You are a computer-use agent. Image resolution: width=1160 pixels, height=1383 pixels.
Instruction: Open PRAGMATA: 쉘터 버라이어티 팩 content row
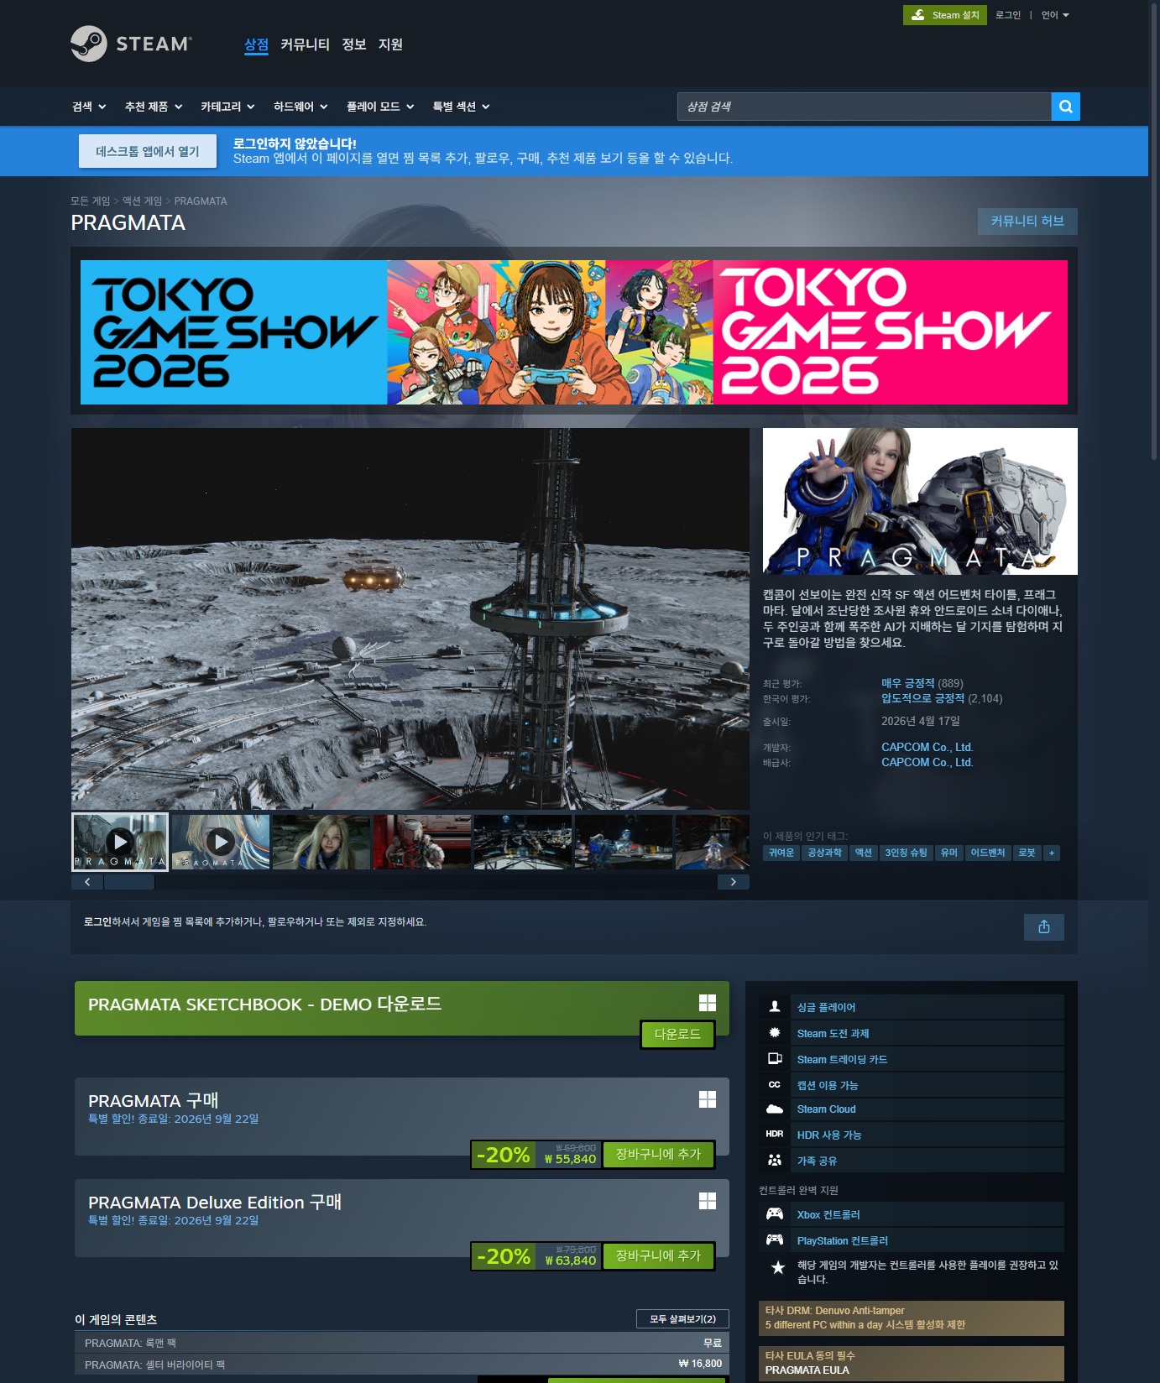pyautogui.click(x=402, y=1365)
